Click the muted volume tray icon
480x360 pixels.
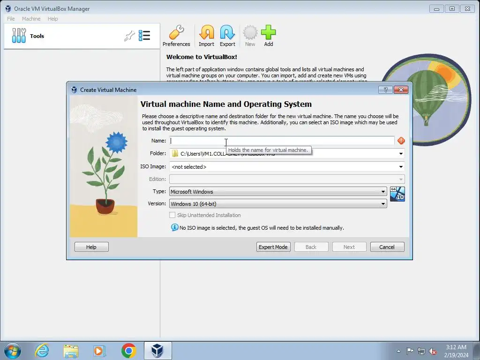tap(433, 351)
